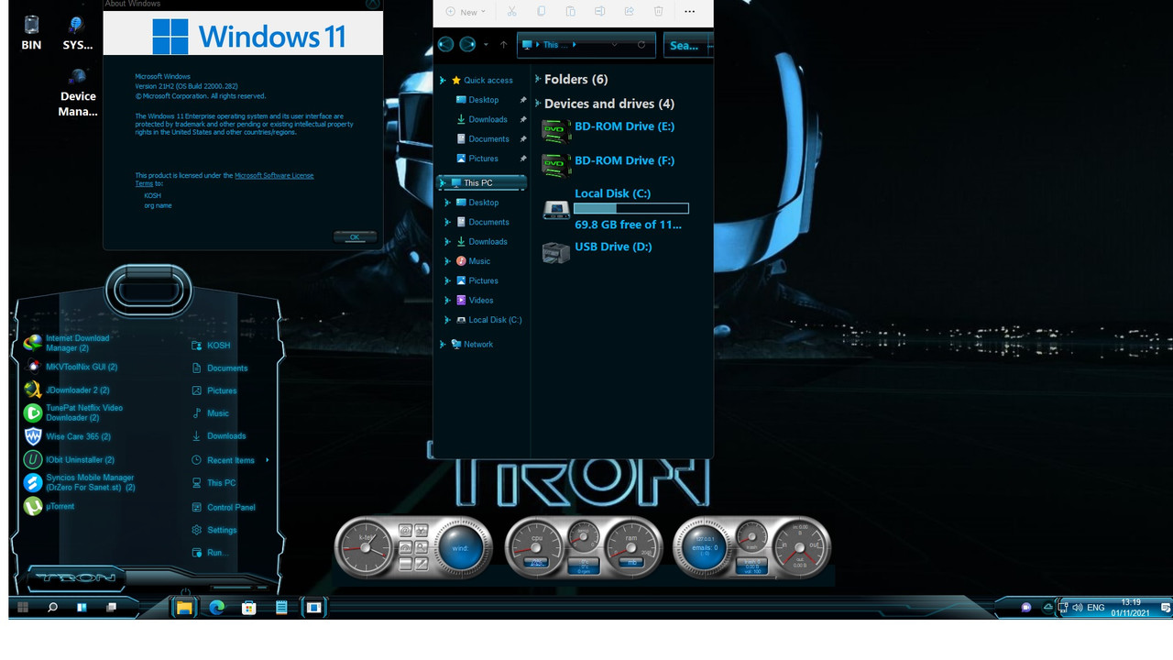Open This PC entry in Start menu
The width and height of the screenshot is (1173, 660).
(x=213, y=483)
